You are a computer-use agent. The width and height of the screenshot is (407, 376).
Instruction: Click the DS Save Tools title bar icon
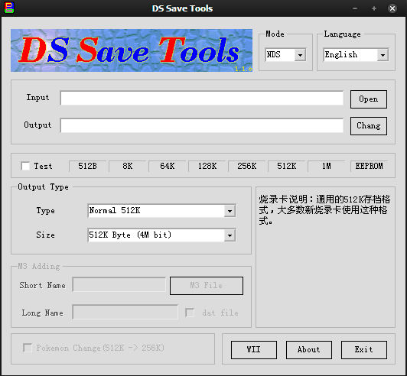tap(9, 8)
